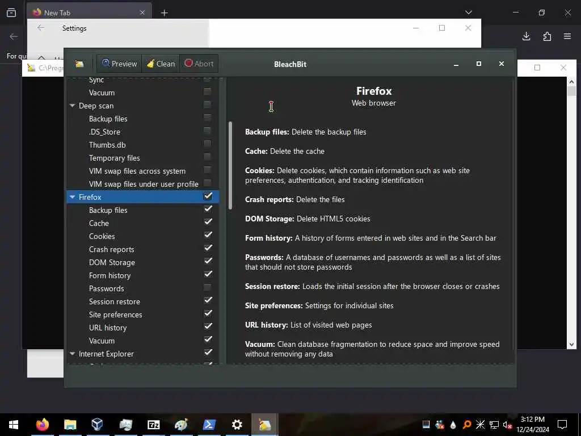Open the monitor-shaped taskbar icon beside VirtualBox
The image size is (581, 436).
(125, 425)
